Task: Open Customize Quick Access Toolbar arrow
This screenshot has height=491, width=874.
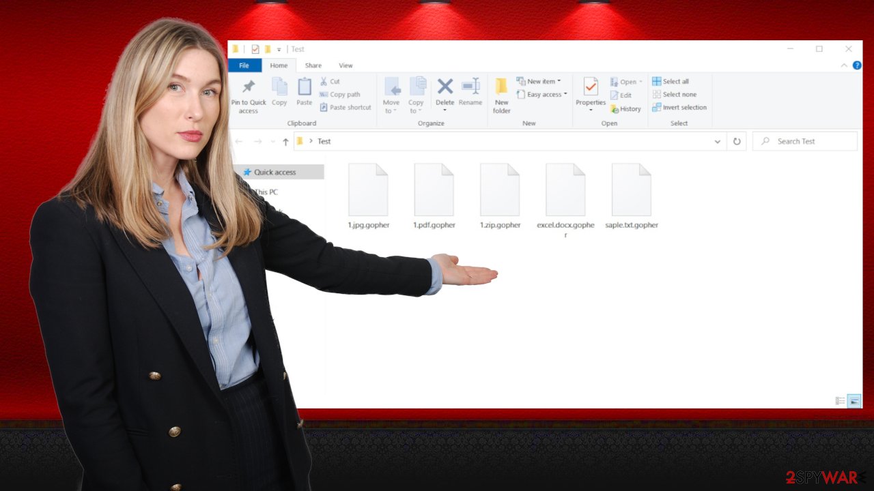Action: pyautogui.click(x=279, y=50)
